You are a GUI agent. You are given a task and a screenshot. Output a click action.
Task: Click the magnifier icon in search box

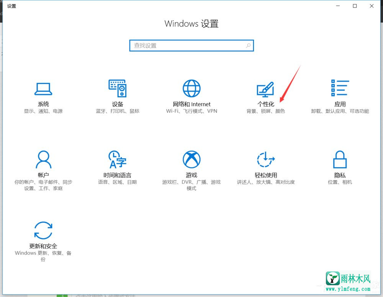point(248,45)
